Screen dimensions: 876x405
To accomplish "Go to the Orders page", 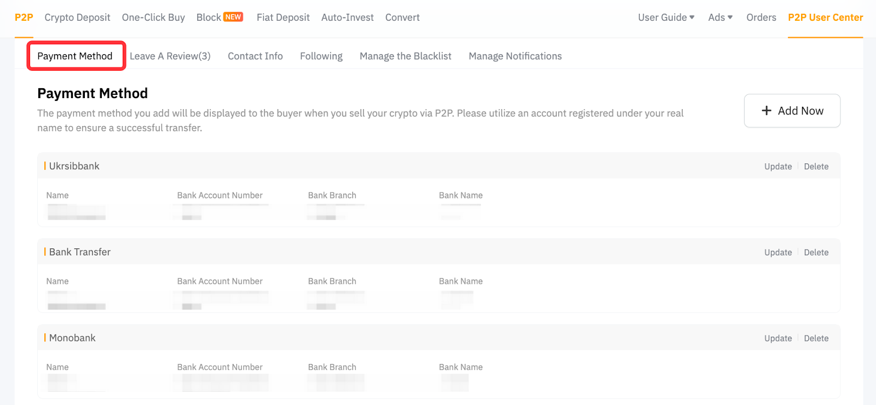I will 761,18.
